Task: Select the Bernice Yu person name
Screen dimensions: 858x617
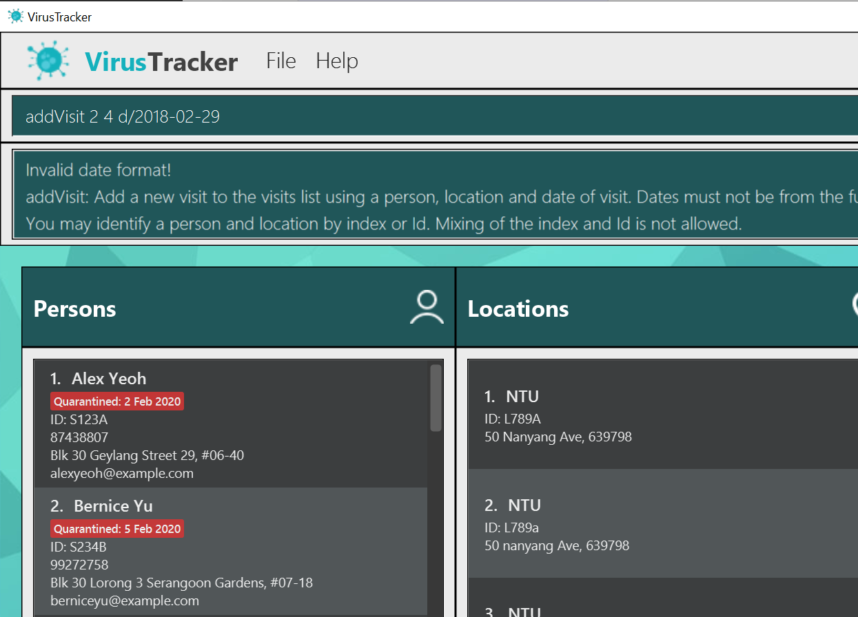Action: (113, 505)
